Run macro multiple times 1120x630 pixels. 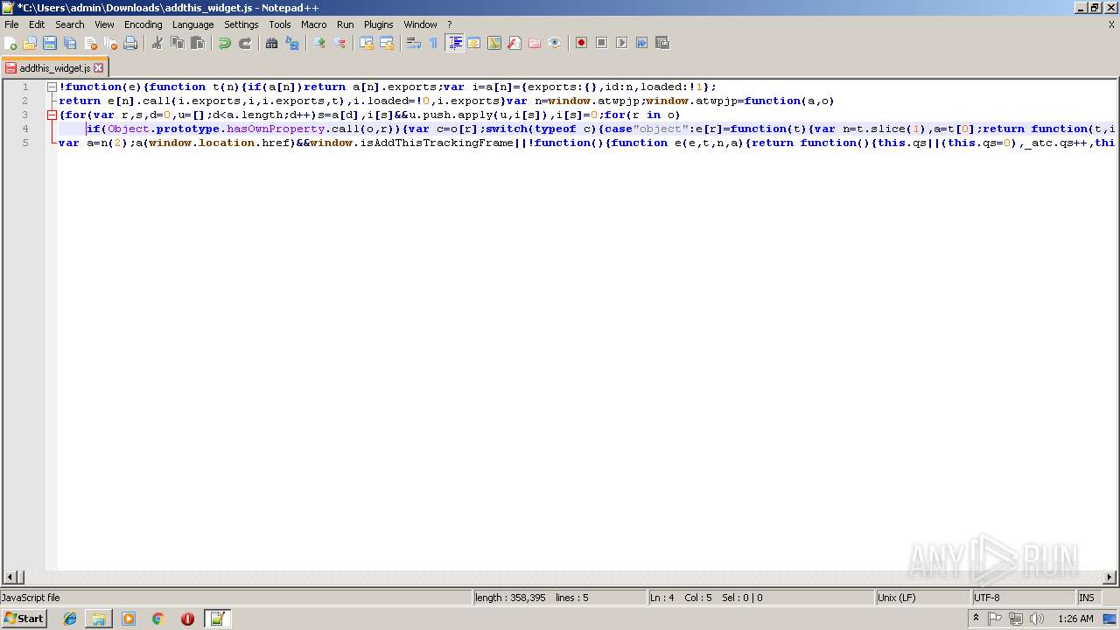pyautogui.click(x=642, y=43)
